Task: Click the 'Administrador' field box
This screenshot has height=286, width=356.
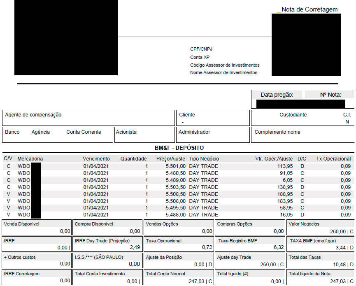Action: (x=213, y=135)
